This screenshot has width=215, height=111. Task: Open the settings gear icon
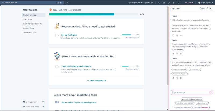click(173, 3)
